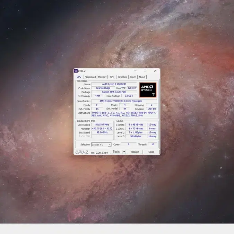Click the Core Voltage value 1.056 V
234x234 pixels.
[x=129, y=96]
